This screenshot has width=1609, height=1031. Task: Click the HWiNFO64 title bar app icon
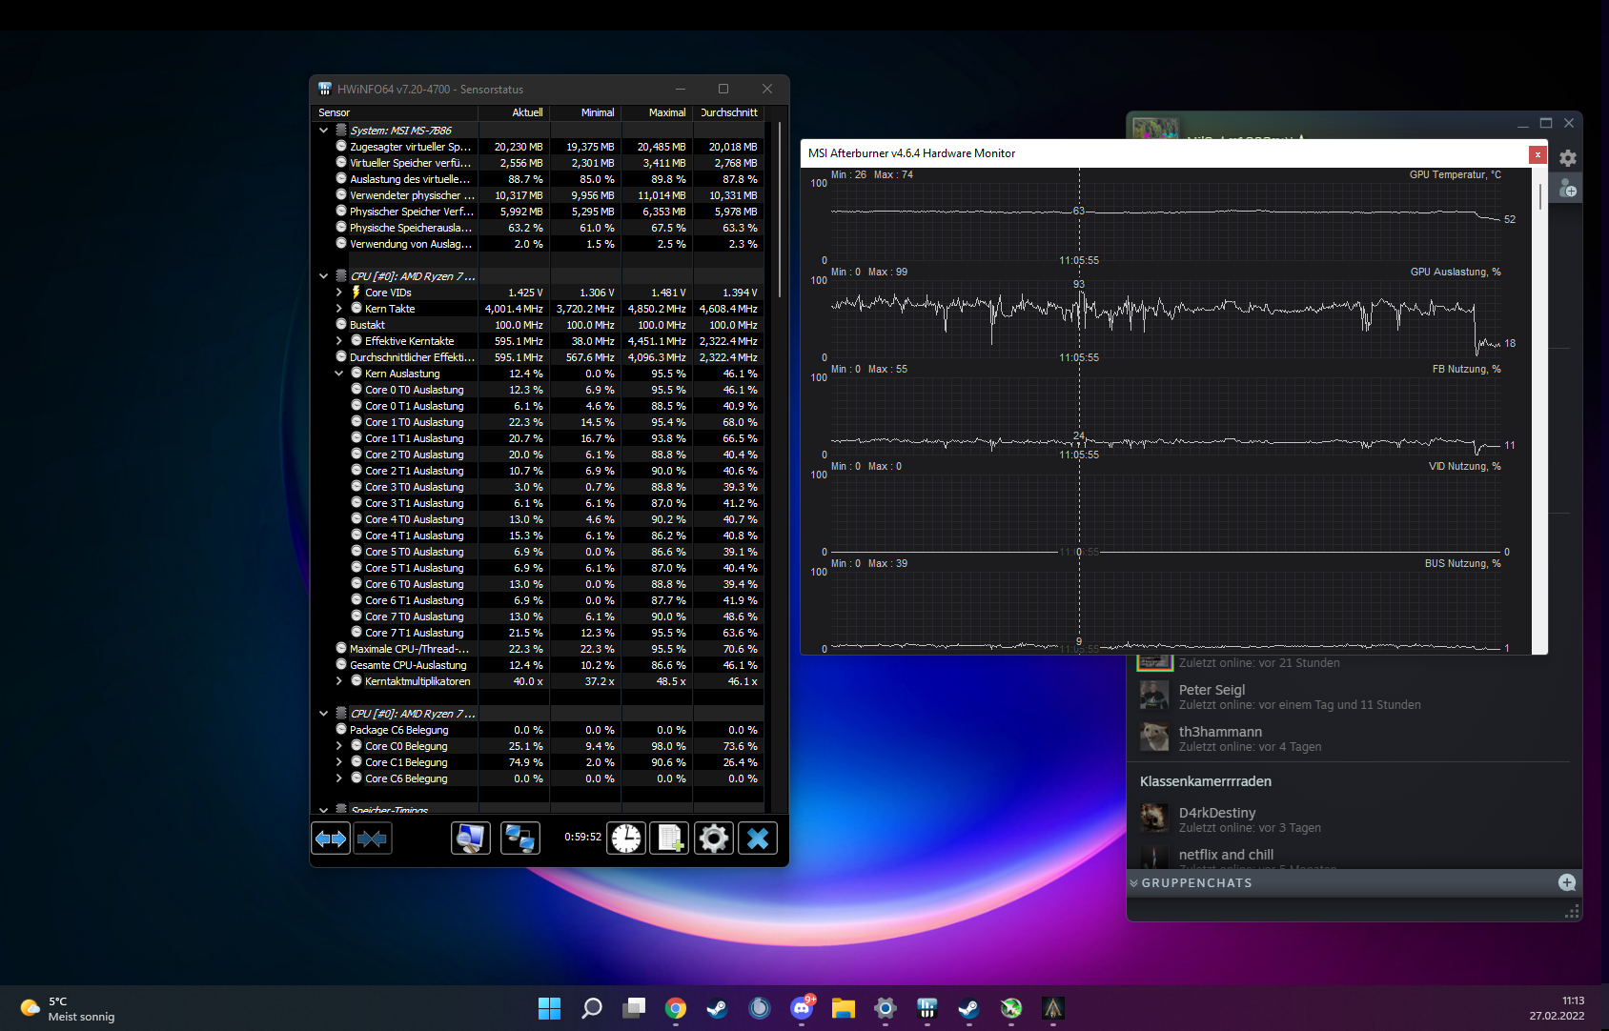click(325, 89)
